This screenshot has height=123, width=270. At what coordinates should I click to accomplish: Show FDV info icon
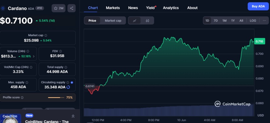click(x=61, y=51)
